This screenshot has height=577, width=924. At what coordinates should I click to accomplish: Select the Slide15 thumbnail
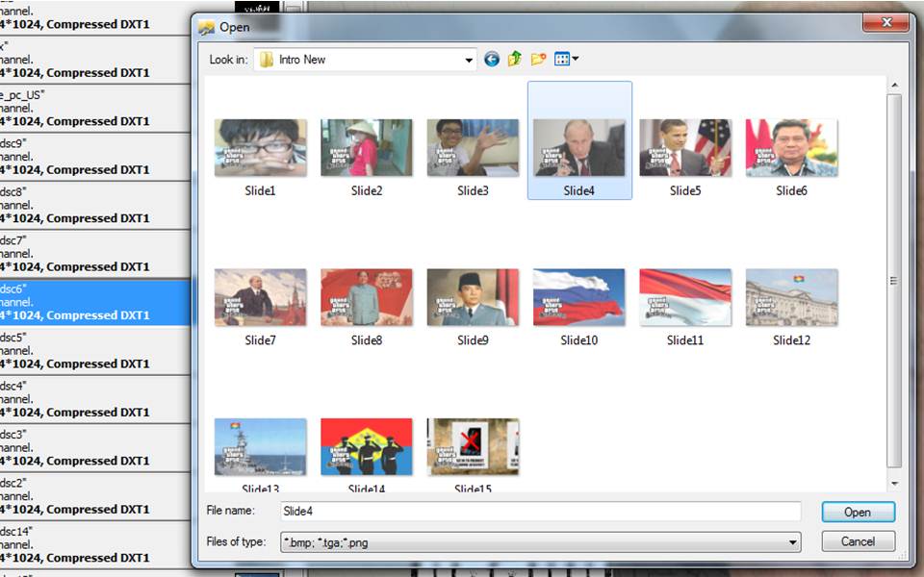pyautogui.click(x=473, y=447)
